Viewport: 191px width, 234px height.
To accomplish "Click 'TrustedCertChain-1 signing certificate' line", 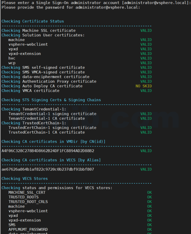I will point(52,128).
